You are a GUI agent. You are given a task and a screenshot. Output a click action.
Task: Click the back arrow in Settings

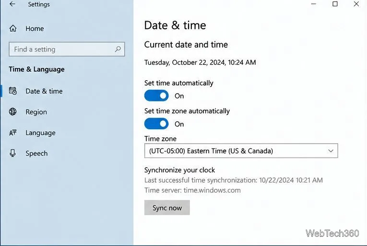[x=12, y=4]
